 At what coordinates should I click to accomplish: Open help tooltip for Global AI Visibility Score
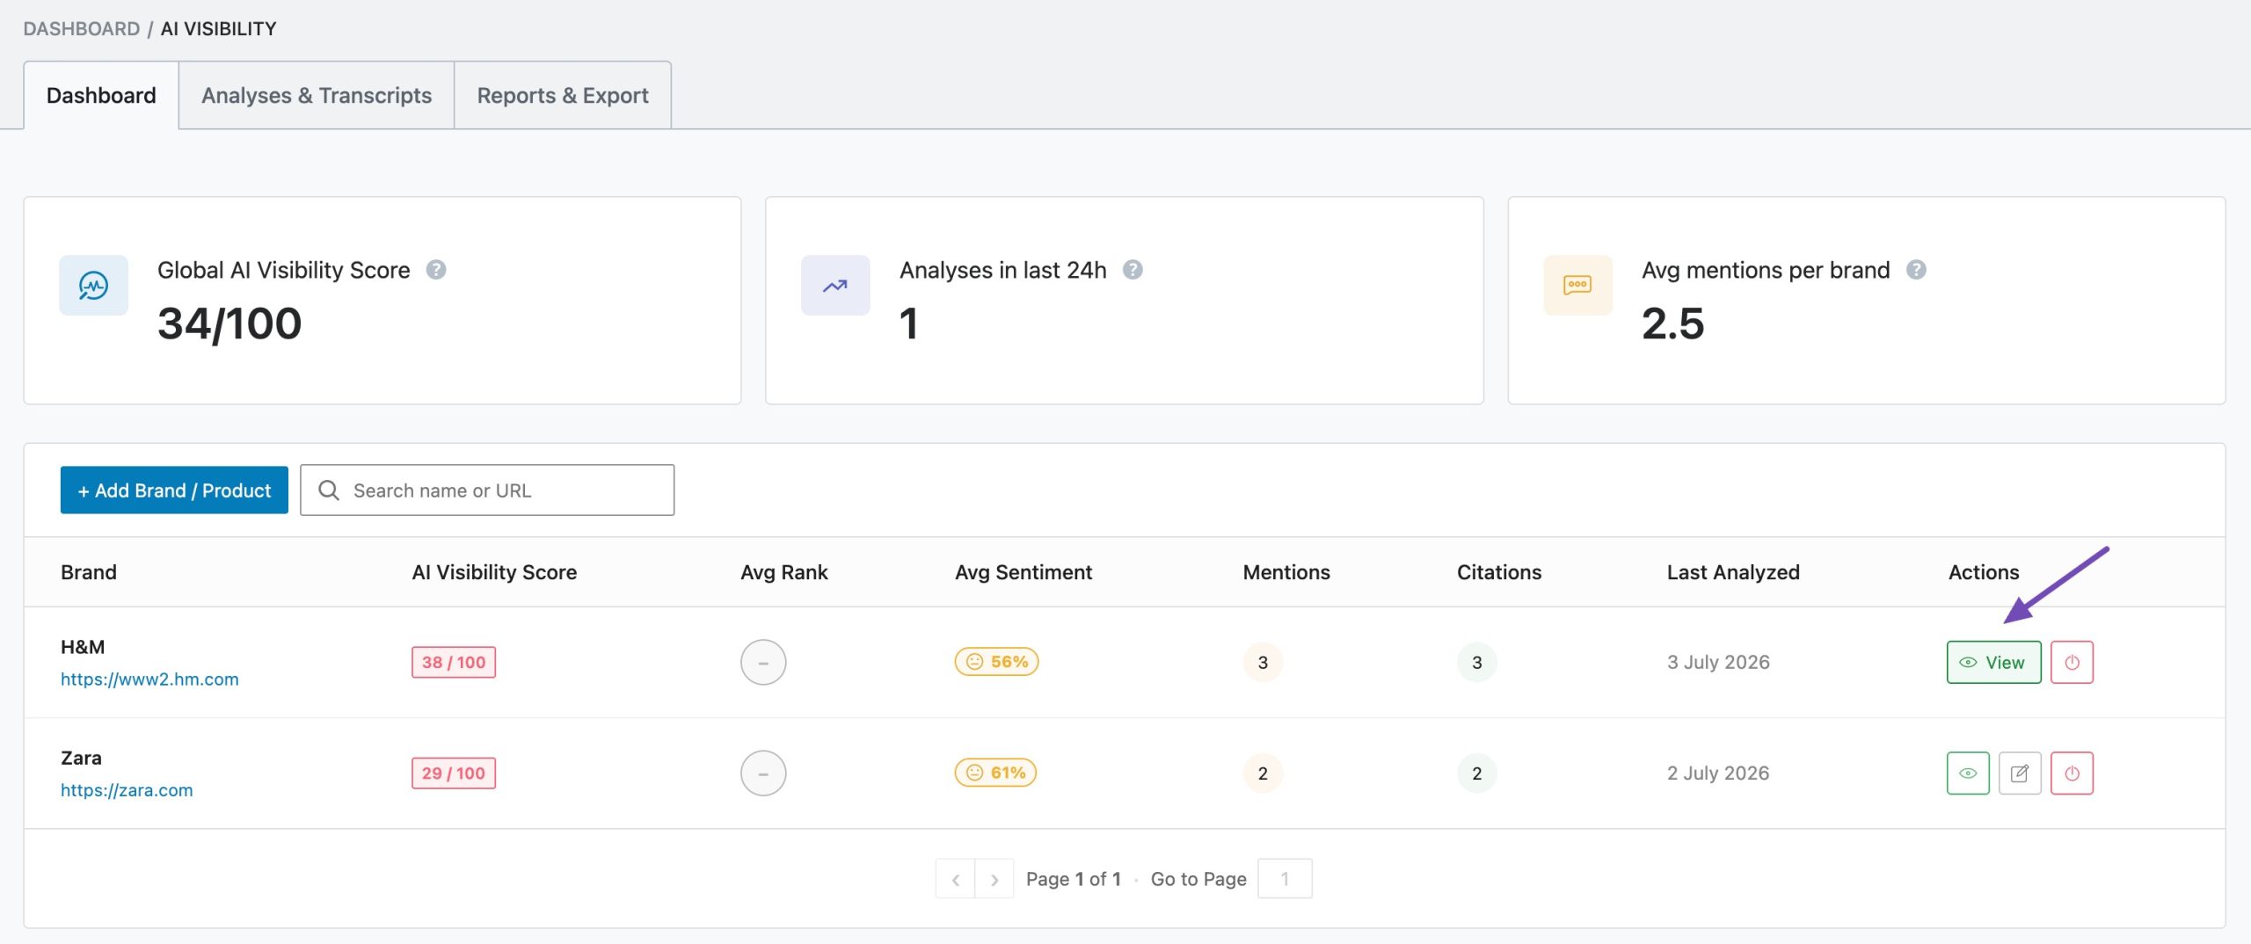[x=436, y=270]
